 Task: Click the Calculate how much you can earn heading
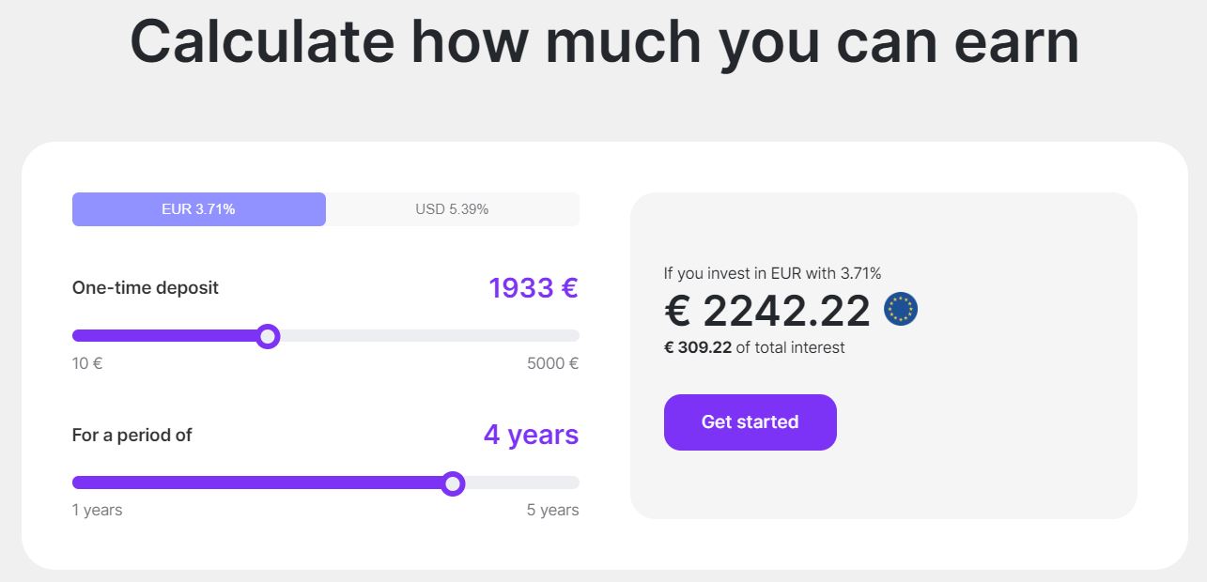coord(604,40)
